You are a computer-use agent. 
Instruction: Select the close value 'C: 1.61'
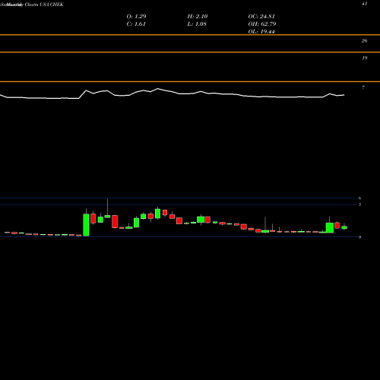136,24
